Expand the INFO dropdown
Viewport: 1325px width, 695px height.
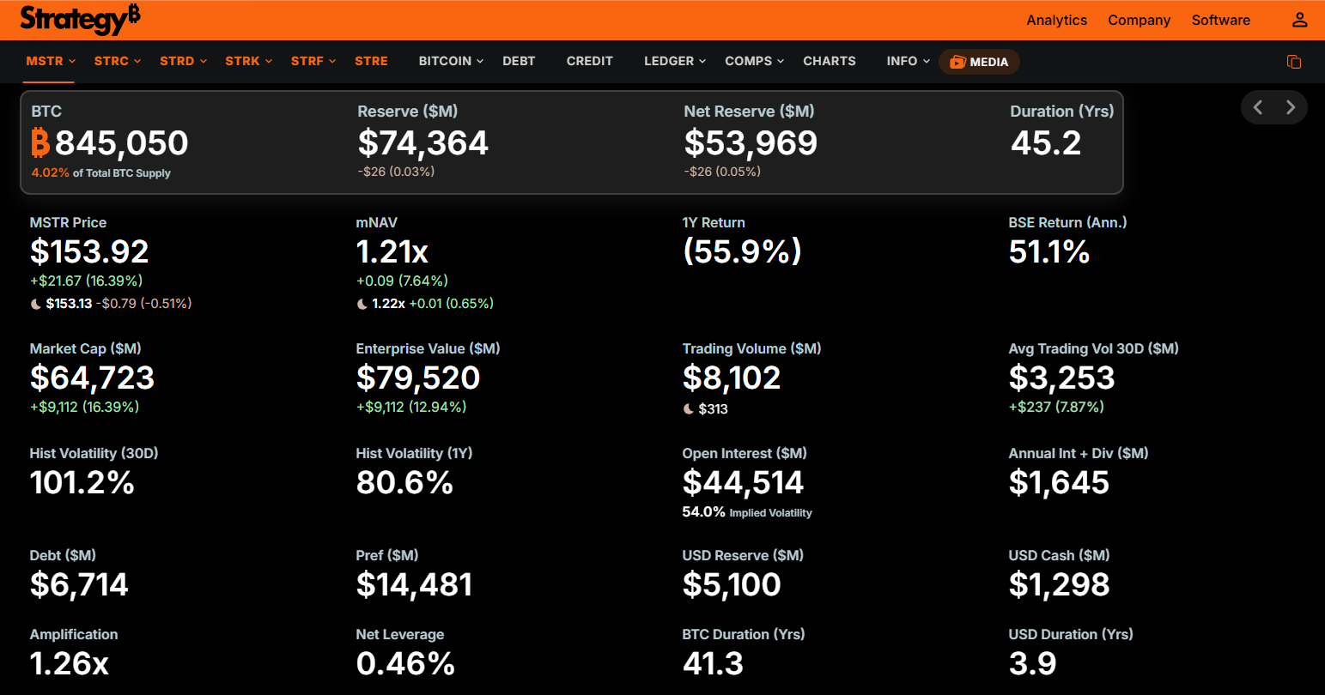909,61
